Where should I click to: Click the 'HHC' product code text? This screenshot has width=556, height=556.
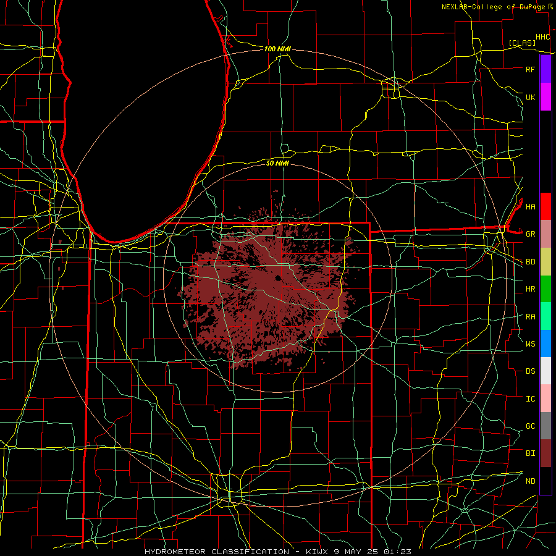543,37
